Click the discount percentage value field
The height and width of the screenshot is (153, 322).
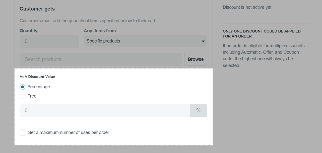point(105,110)
